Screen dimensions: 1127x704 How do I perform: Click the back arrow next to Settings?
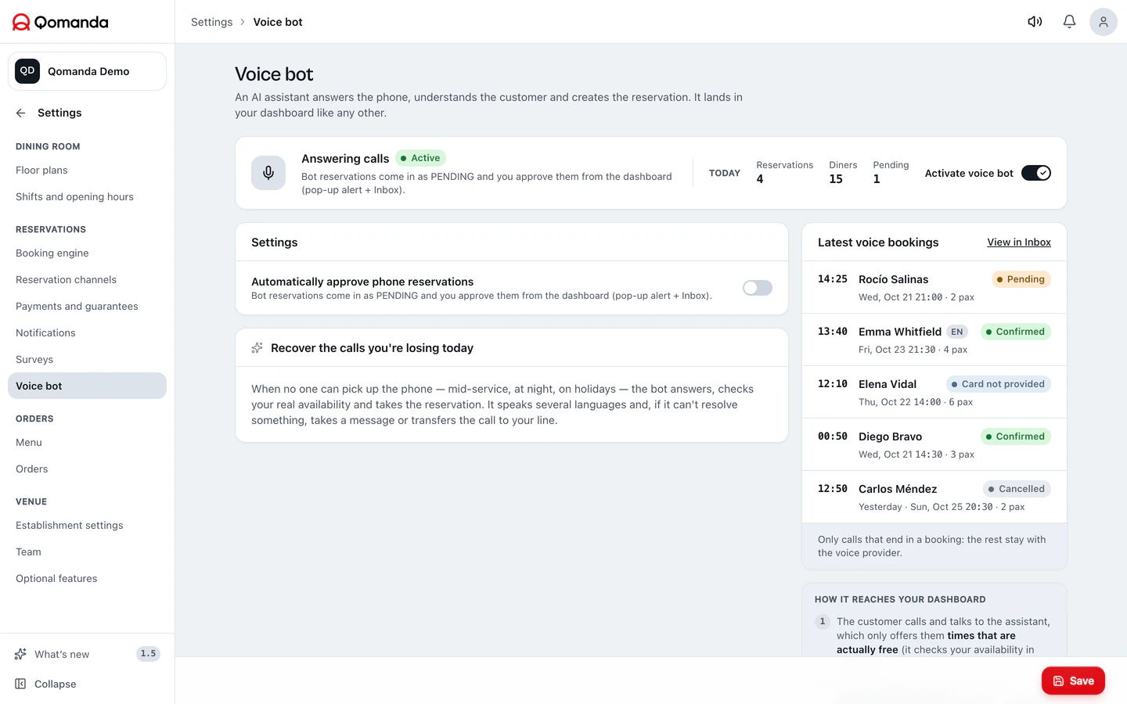tap(21, 113)
